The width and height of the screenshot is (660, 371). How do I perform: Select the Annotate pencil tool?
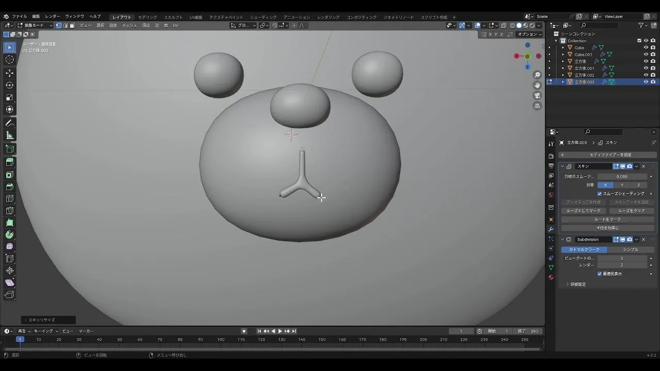9,124
